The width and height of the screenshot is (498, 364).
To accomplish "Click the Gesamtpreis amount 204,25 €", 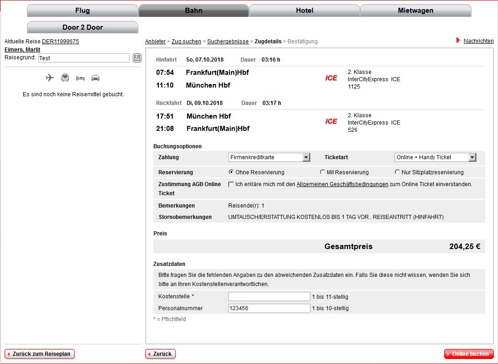I will point(465,247).
